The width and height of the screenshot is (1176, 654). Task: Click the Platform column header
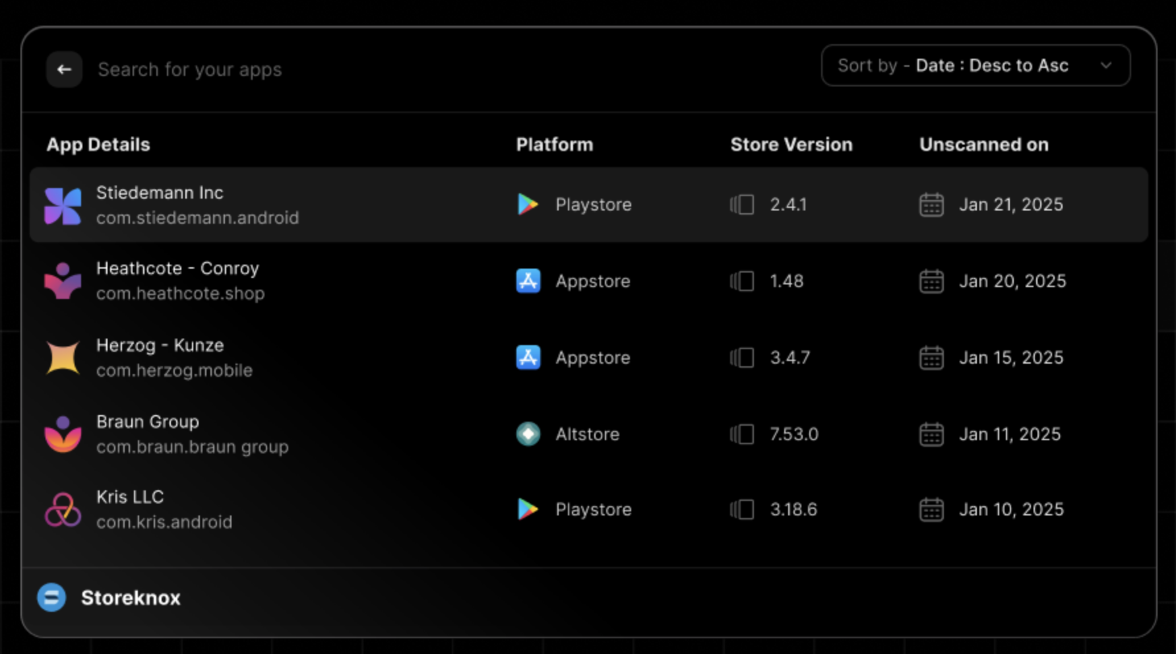(554, 145)
